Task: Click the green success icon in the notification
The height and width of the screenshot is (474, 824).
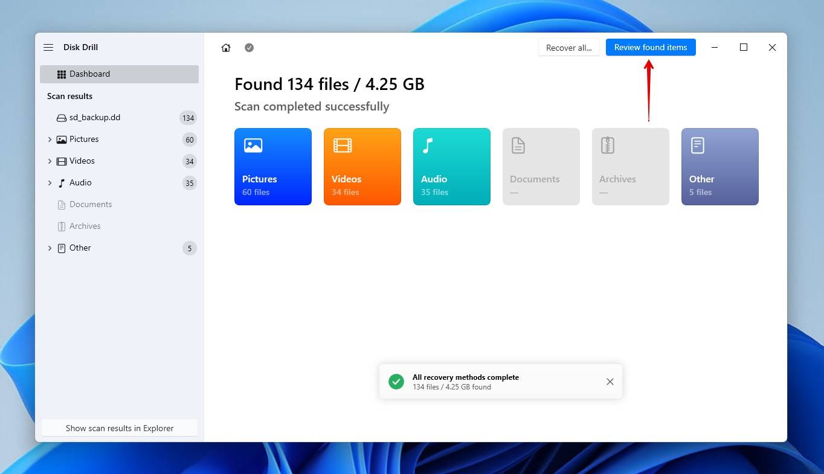Action: point(396,381)
